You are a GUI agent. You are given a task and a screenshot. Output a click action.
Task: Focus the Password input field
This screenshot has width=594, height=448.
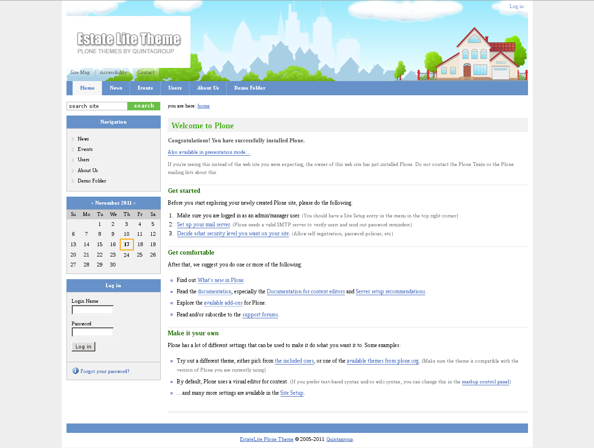point(92,332)
